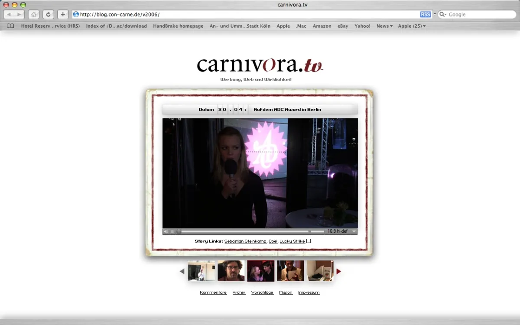520x325 pixels.
Task: Open the Apple (25) bookmarks dropdown
Action: [411, 26]
